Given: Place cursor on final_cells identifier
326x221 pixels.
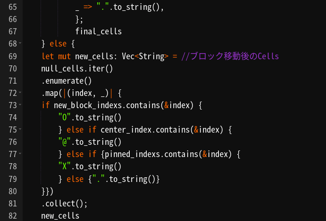Looking at the screenshot, I should tap(98, 32).
